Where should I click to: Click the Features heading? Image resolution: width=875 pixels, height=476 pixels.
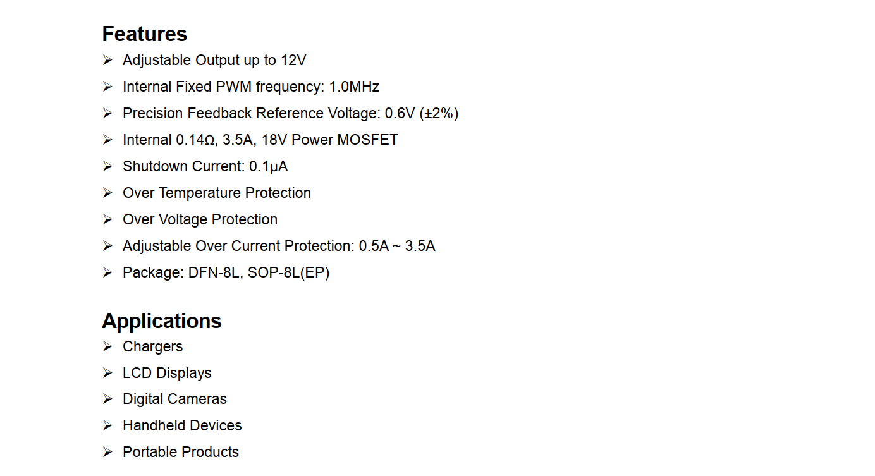click(x=144, y=34)
